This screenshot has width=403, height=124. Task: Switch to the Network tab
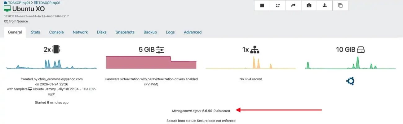pos(80,32)
